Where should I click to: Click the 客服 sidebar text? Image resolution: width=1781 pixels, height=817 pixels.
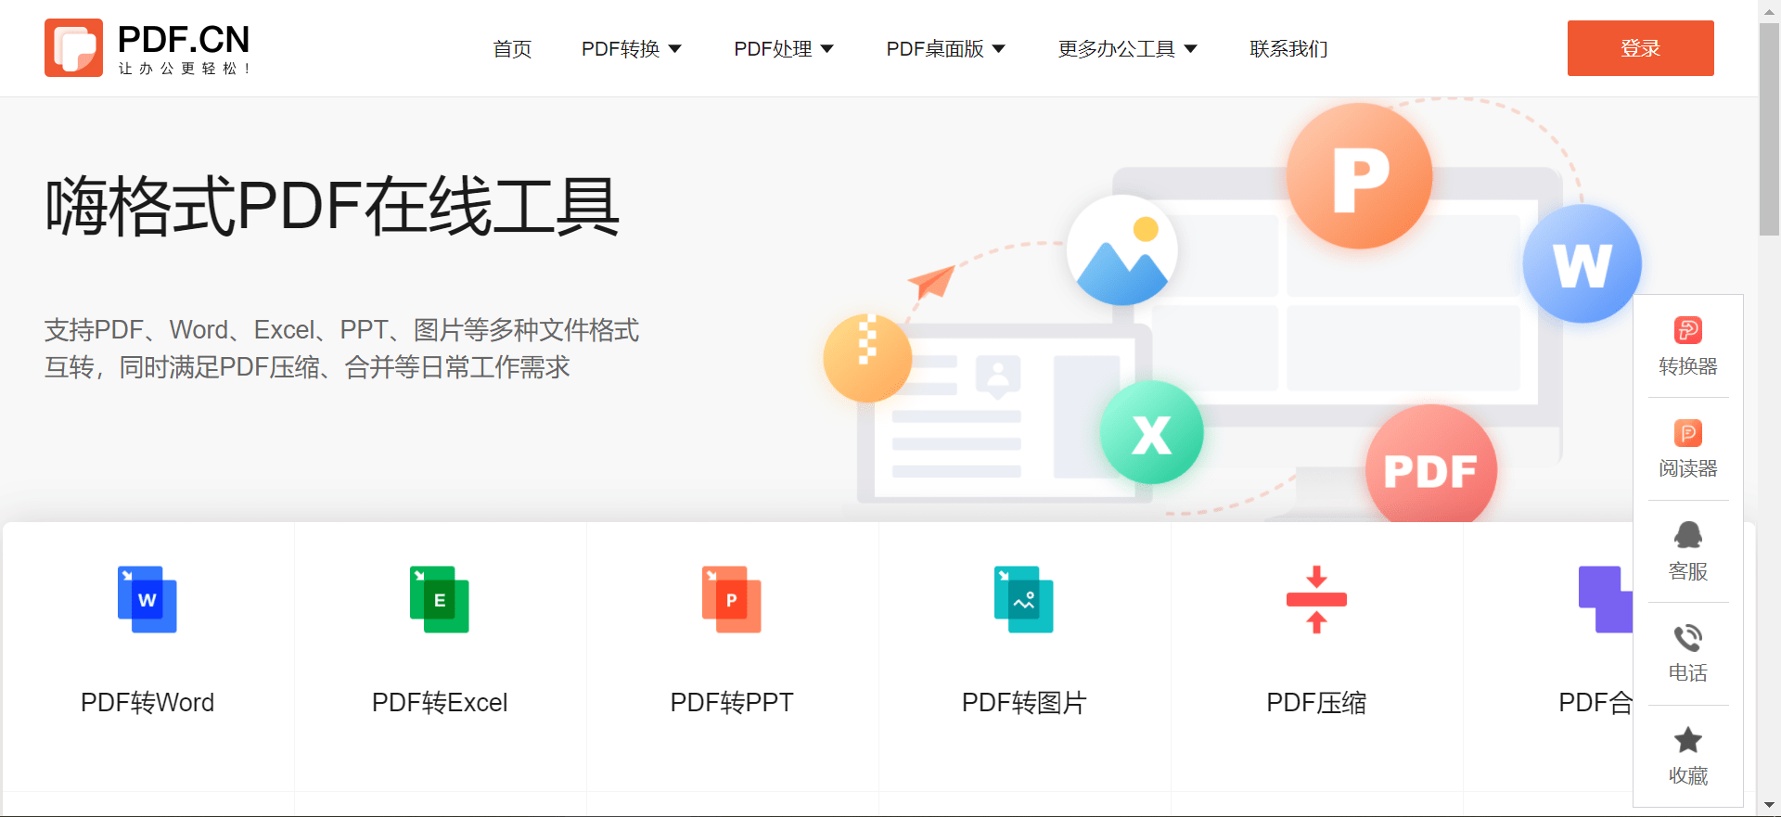[1688, 571]
